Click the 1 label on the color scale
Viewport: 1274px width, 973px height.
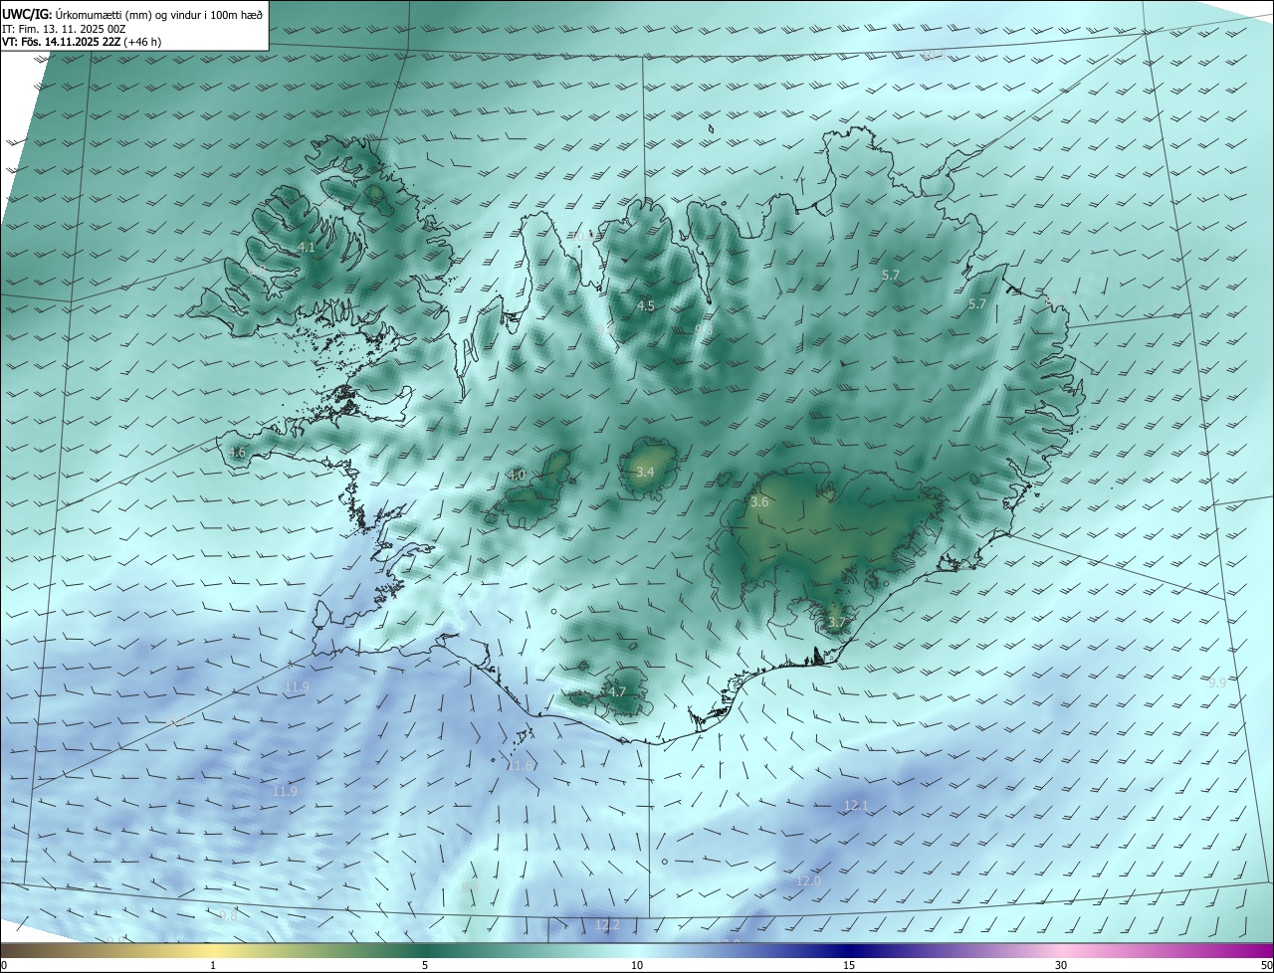pos(214,966)
